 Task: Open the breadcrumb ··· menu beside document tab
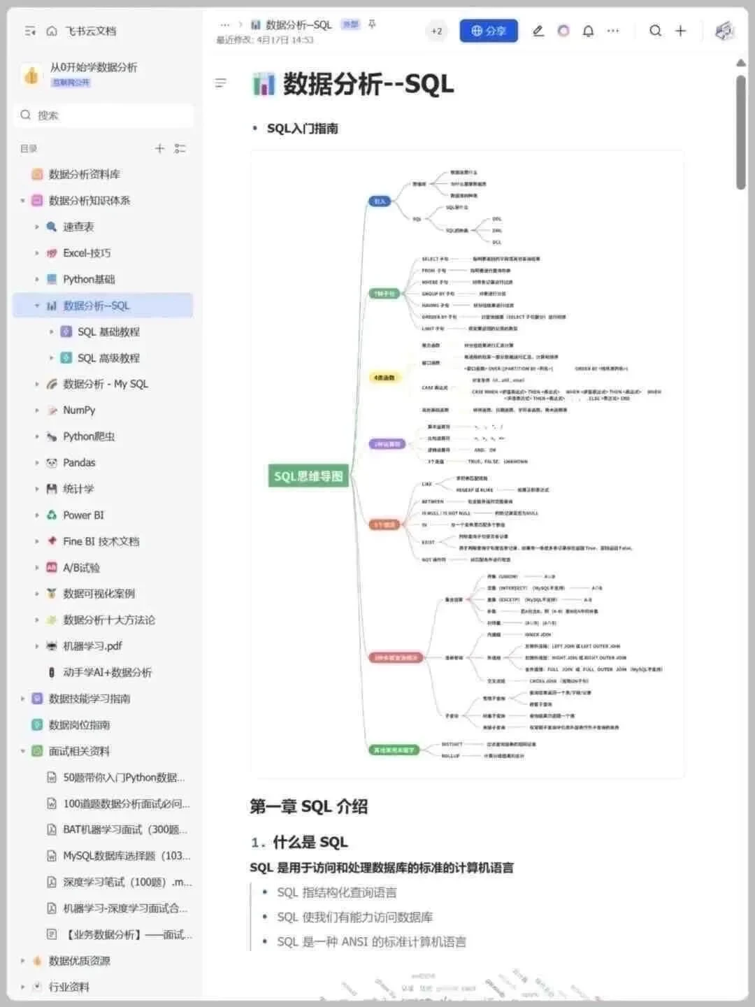click(x=224, y=24)
